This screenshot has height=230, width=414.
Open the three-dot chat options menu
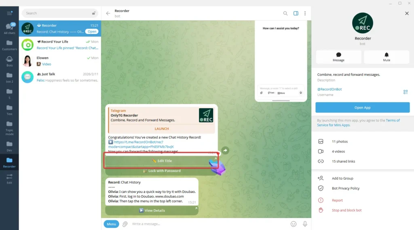pyautogui.click(x=305, y=13)
